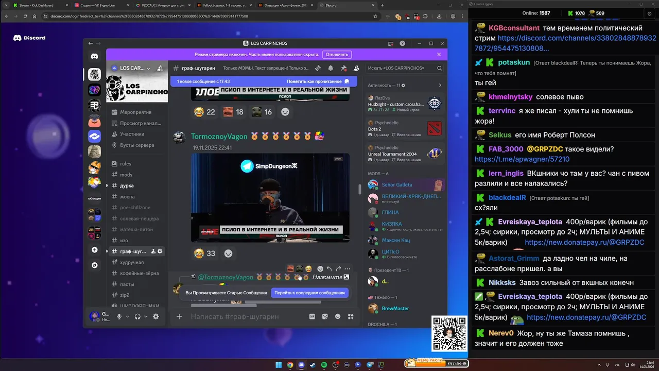This screenshot has width=659, height=371.
Task: Add a server with the plus icon
Action: coord(94,250)
